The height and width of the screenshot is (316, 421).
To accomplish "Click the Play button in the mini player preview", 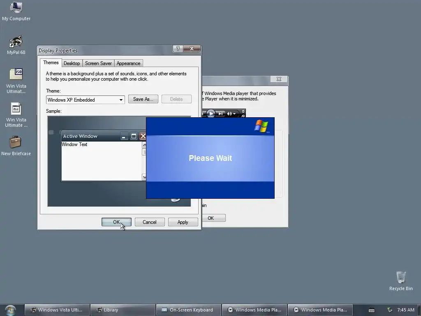I will [x=211, y=114].
